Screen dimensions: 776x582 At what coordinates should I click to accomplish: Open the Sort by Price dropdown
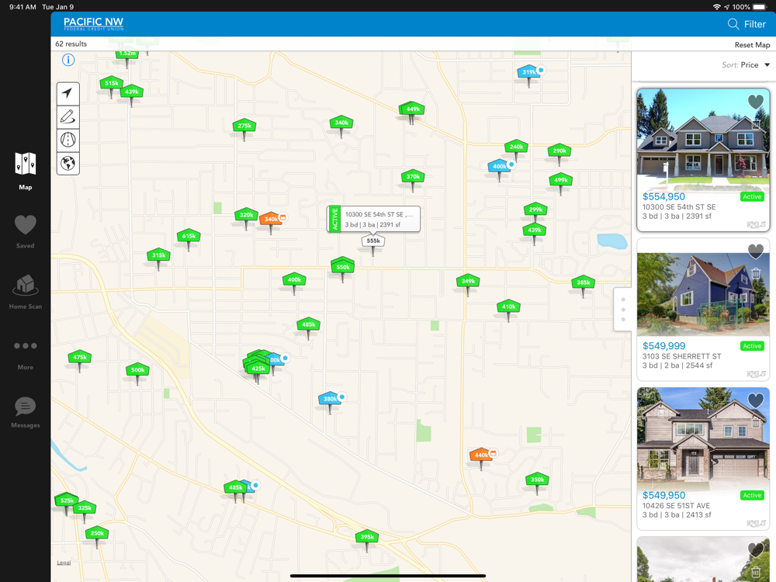[746, 65]
